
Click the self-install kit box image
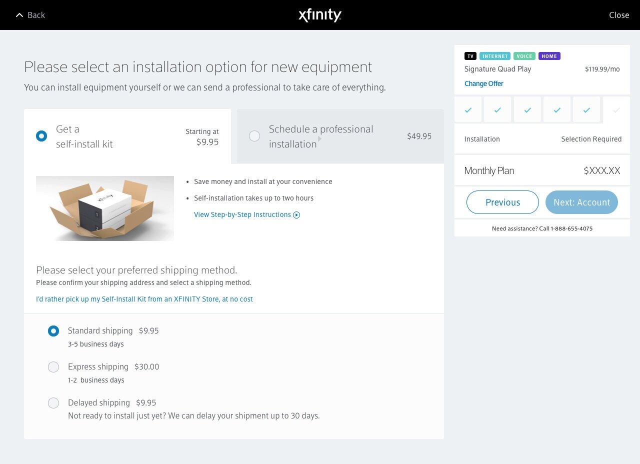(105, 208)
